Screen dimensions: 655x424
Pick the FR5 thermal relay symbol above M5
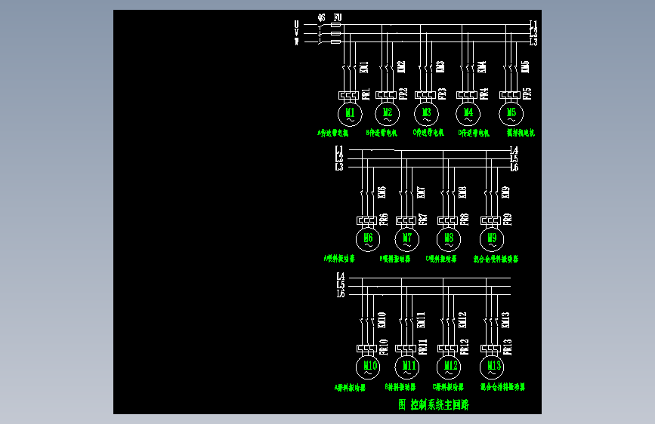[510, 96]
